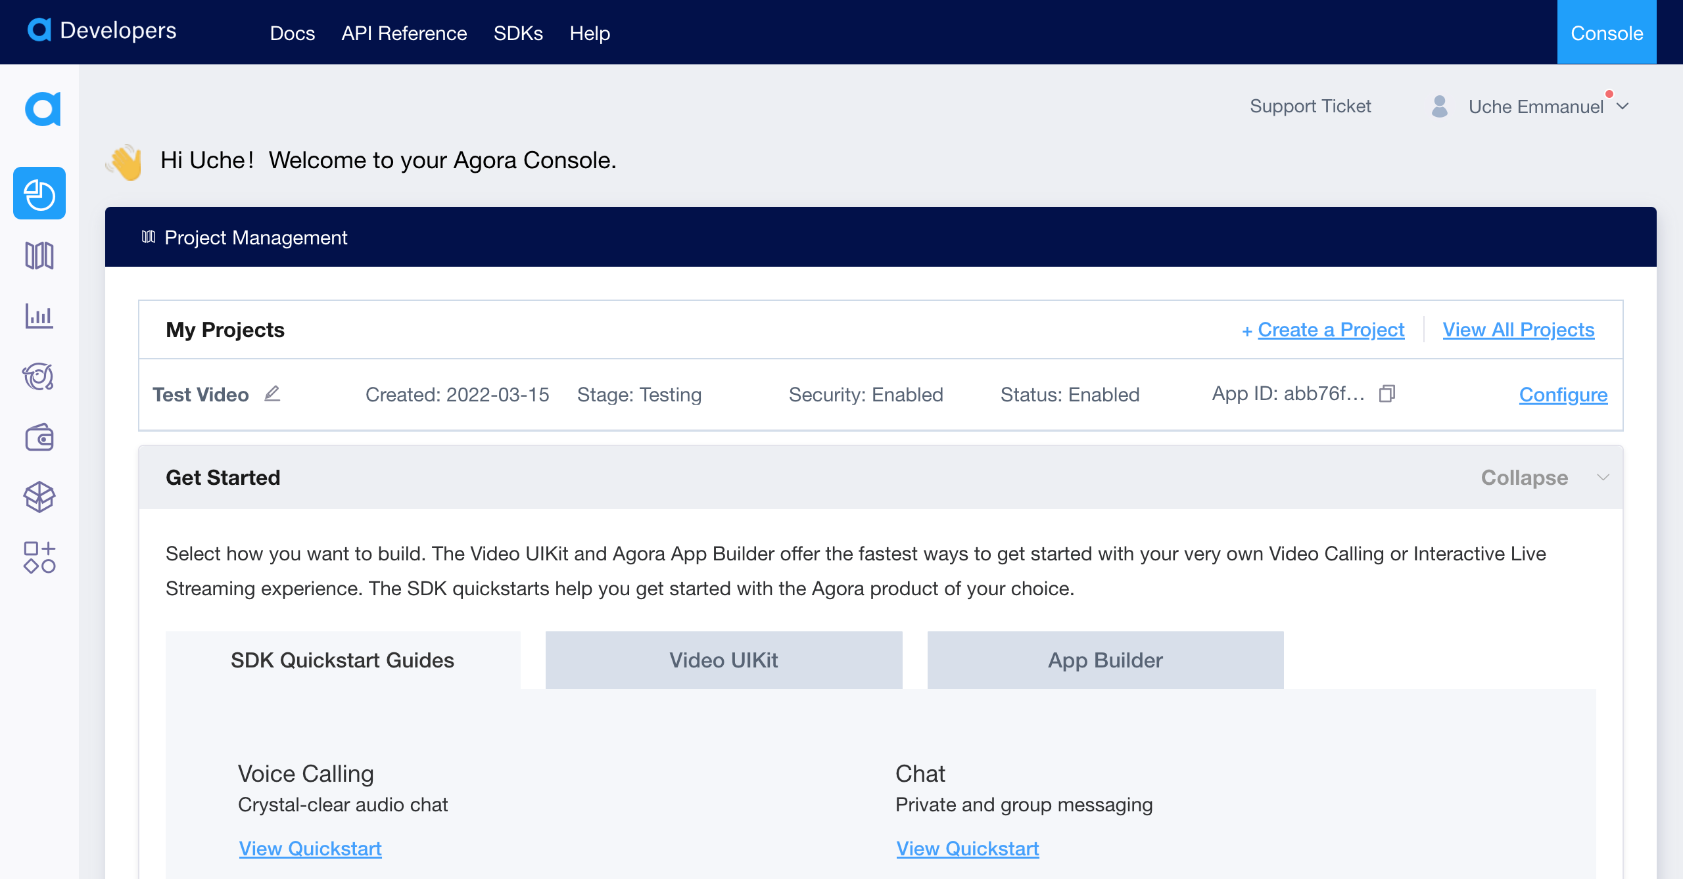This screenshot has width=1683, height=879.
Task: Click the Support Ticket link
Action: point(1310,106)
